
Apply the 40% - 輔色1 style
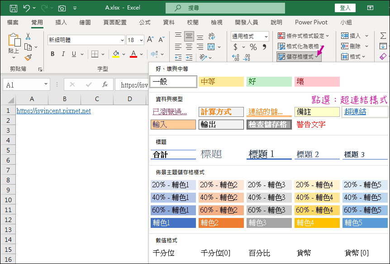173,198
